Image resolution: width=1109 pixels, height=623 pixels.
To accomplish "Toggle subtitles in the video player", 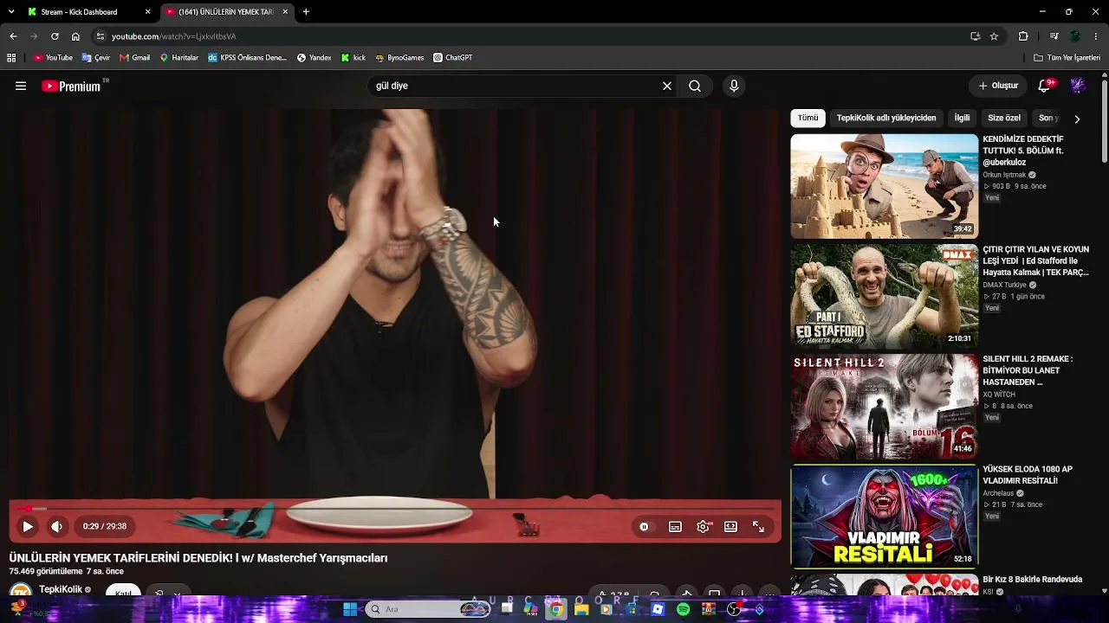I will click(675, 526).
